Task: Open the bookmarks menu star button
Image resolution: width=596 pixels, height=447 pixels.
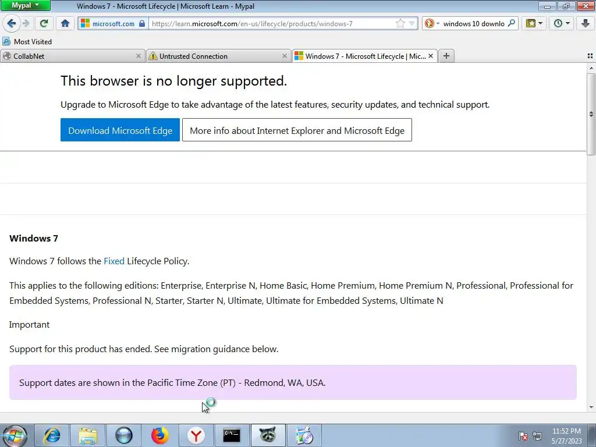Action: click(x=534, y=23)
